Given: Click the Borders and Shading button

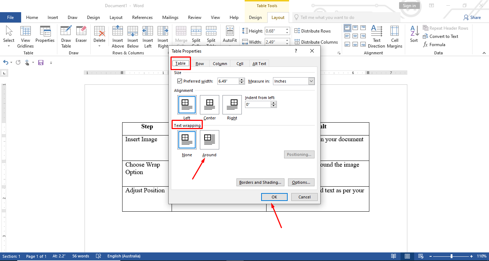Looking at the screenshot, I should (260, 182).
